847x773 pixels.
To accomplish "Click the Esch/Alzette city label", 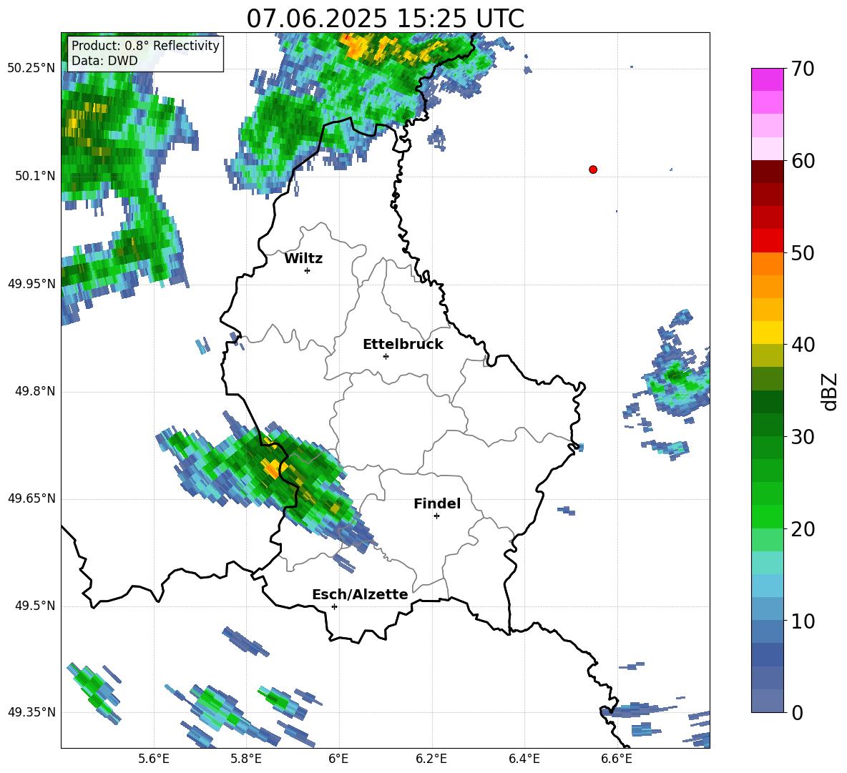I will coord(360,594).
